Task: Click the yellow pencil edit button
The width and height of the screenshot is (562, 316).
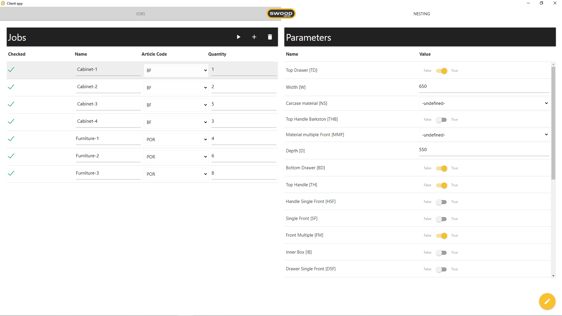Action: click(x=547, y=301)
